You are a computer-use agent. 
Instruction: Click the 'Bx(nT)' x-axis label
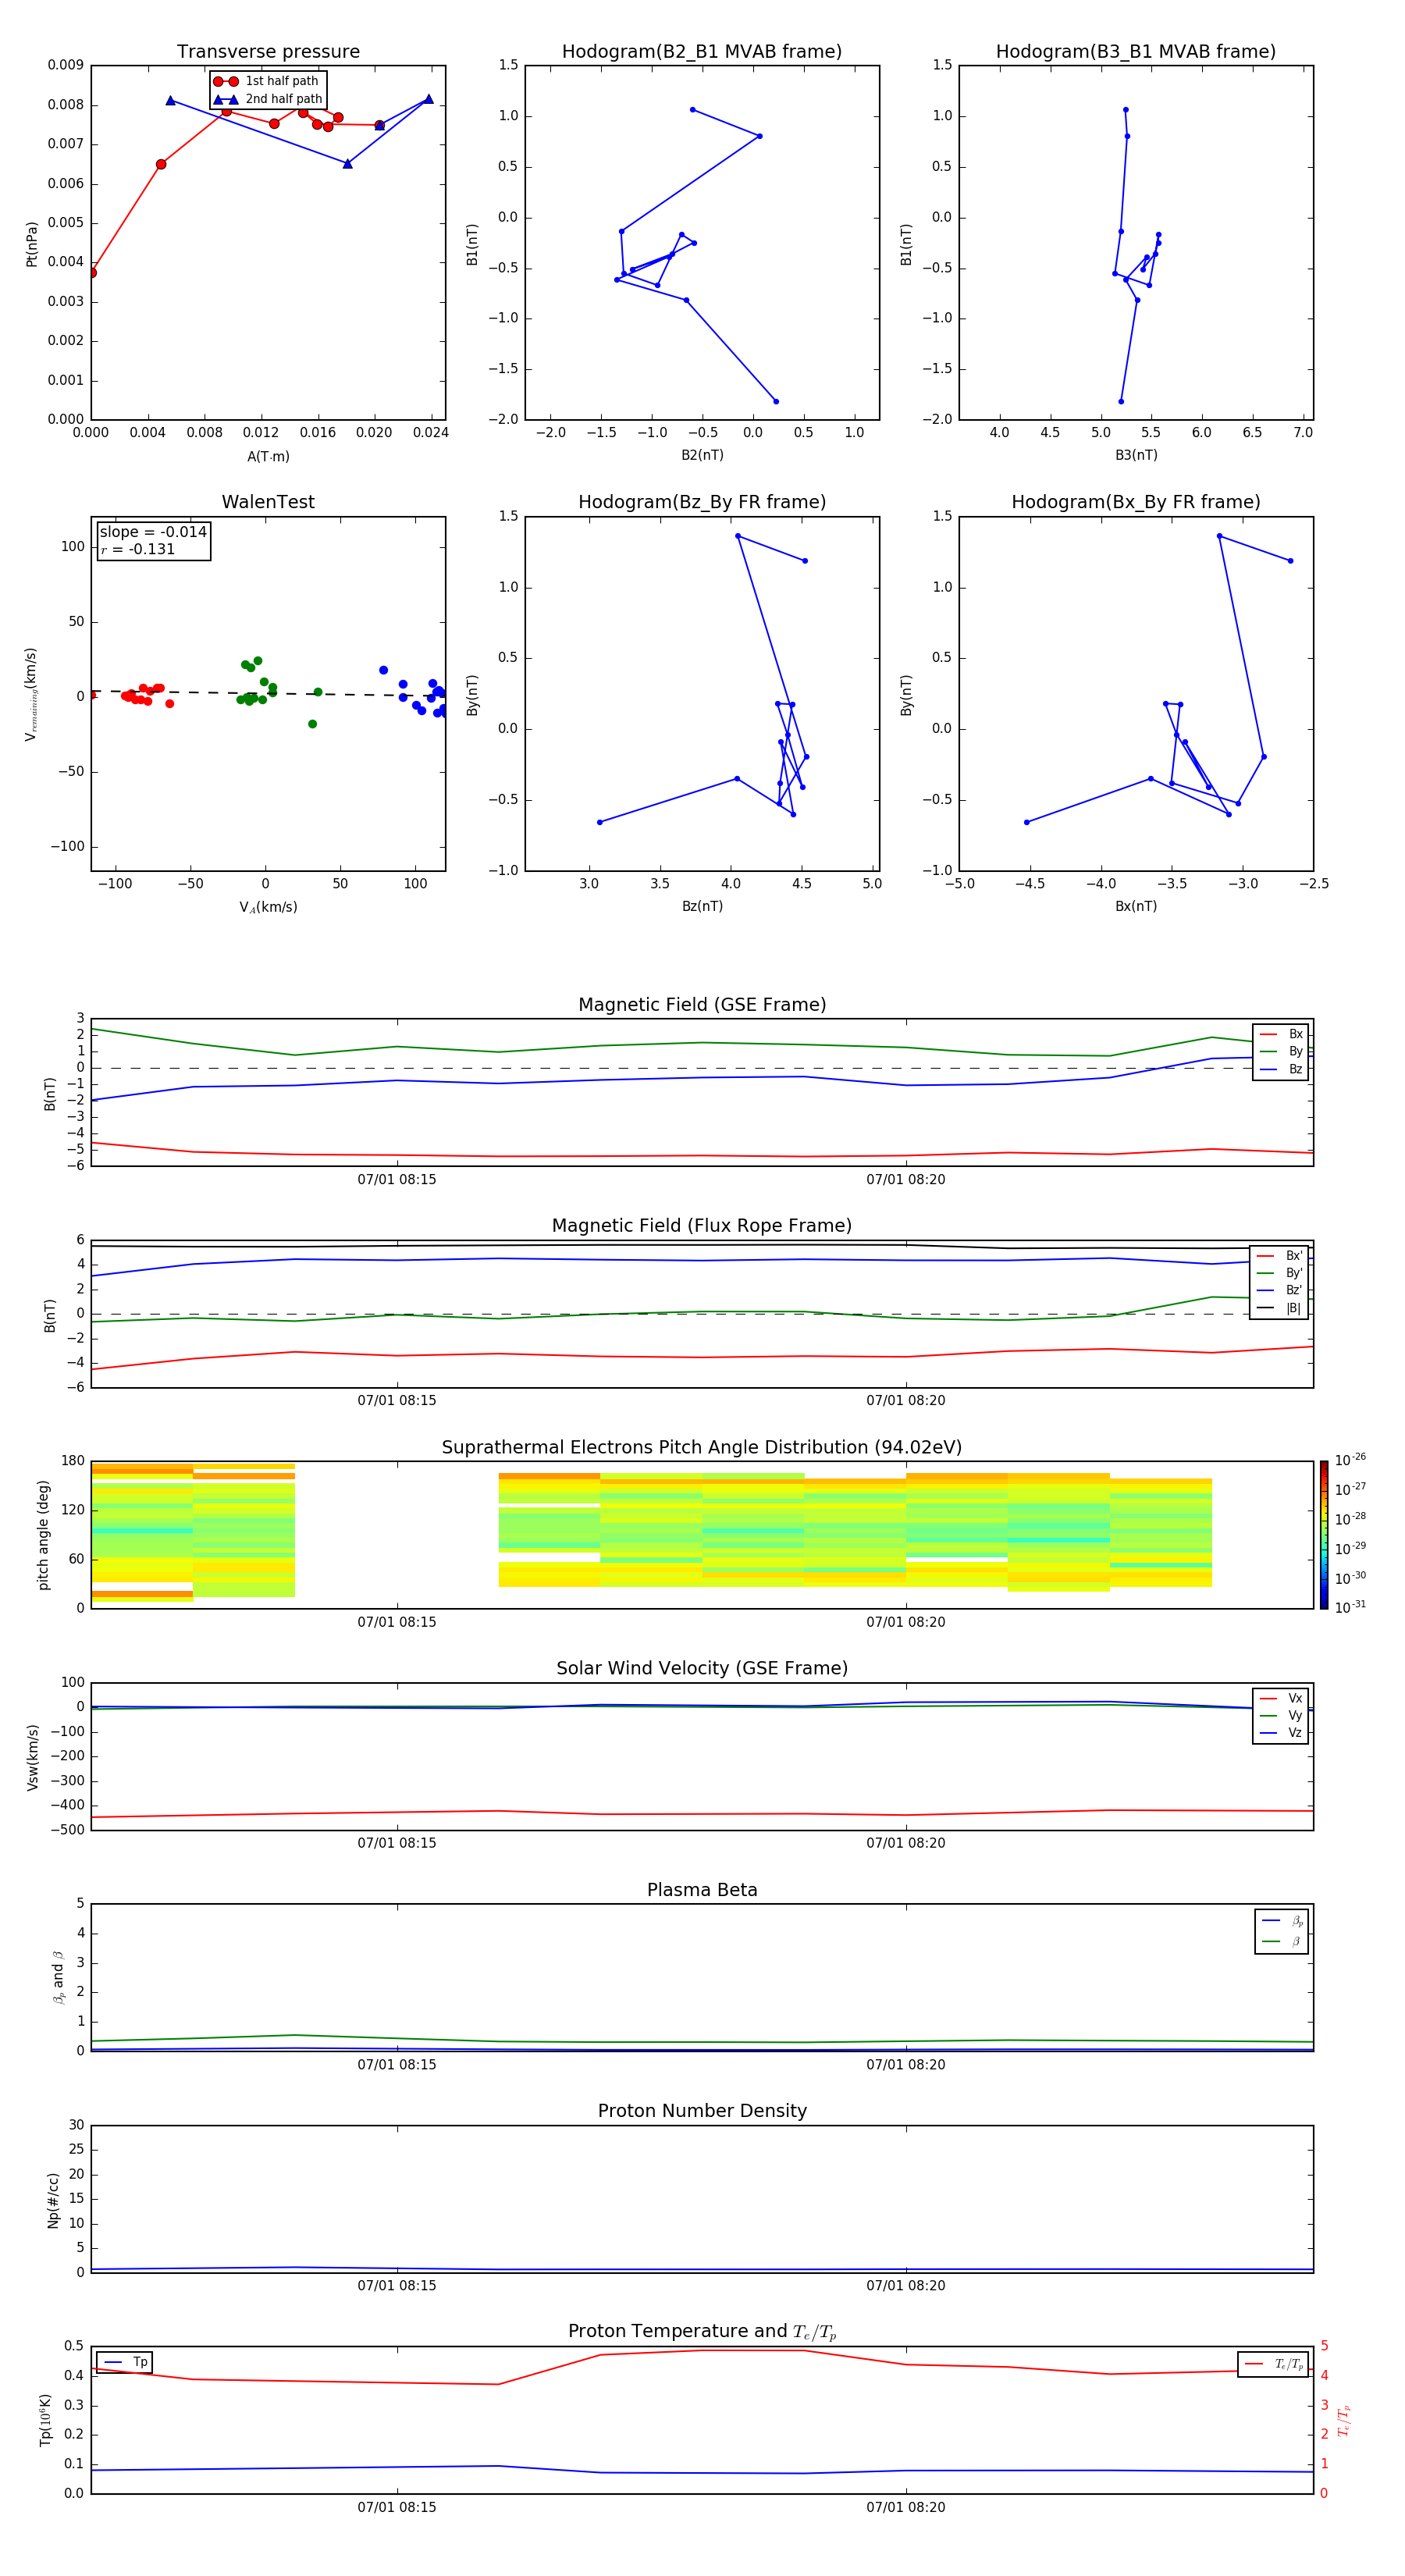pyautogui.click(x=1136, y=906)
